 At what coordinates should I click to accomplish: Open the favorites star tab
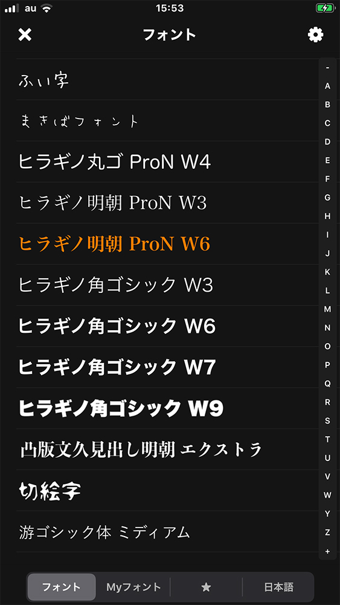click(x=207, y=587)
